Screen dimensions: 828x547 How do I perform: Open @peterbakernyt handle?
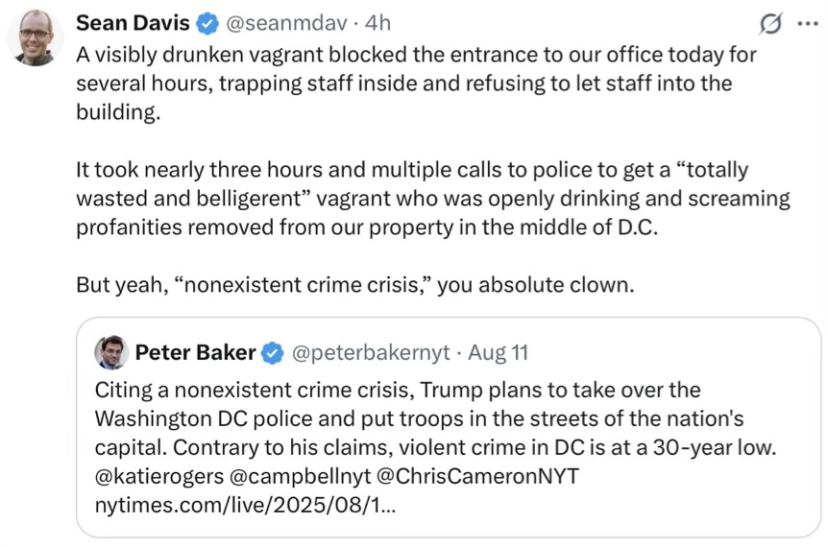coord(371,352)
